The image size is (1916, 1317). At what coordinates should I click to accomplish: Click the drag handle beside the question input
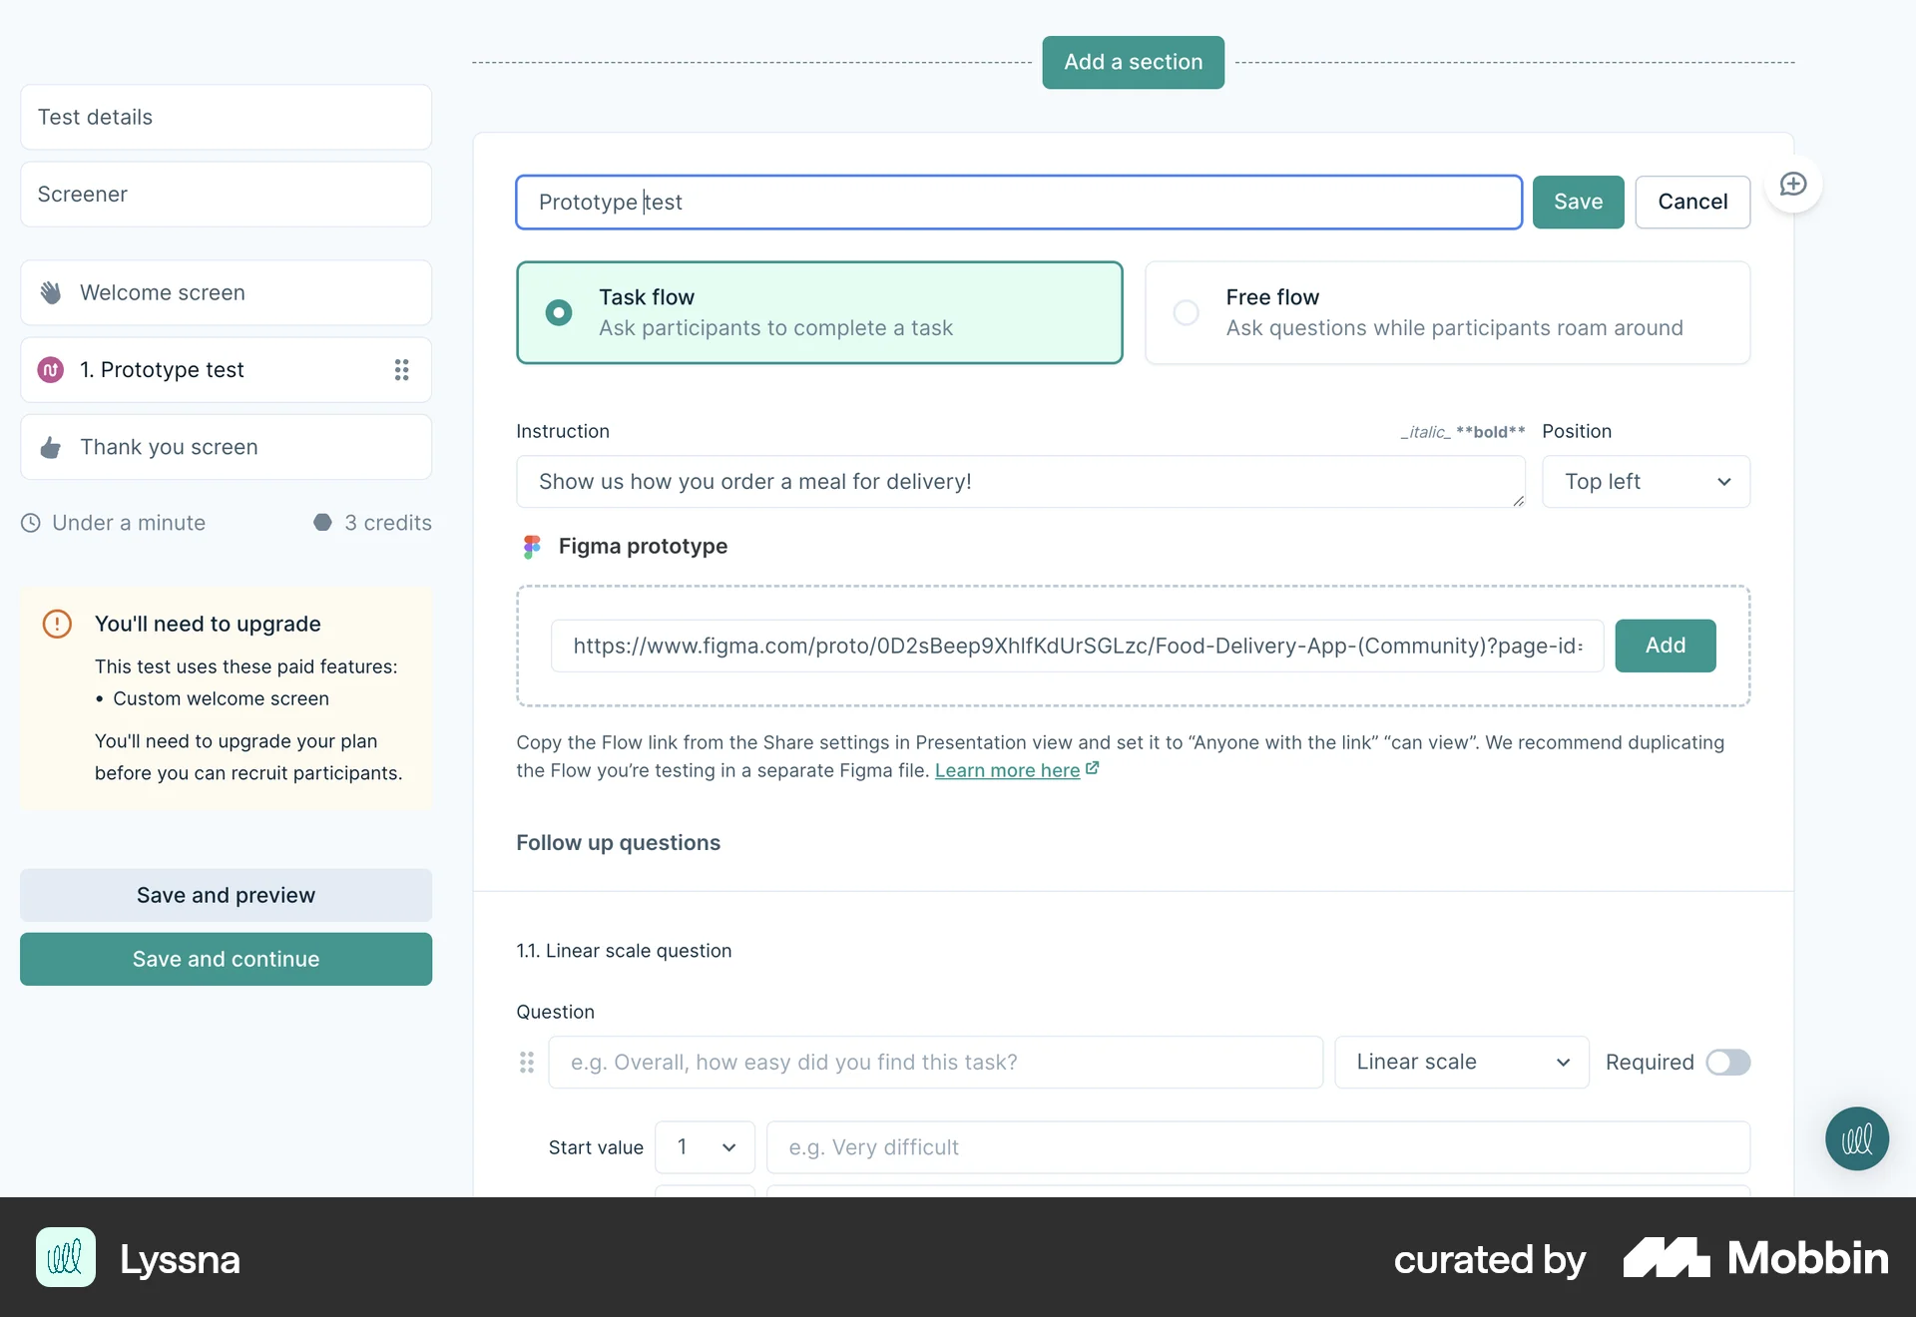click(528, 1063)
